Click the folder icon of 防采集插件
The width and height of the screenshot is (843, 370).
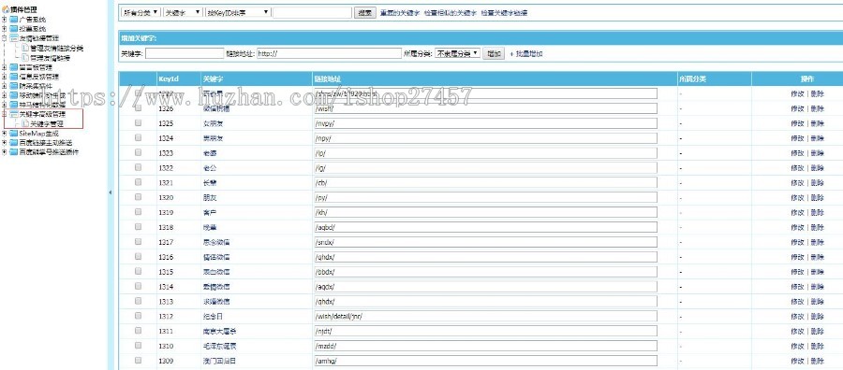[x=13, y=86]
